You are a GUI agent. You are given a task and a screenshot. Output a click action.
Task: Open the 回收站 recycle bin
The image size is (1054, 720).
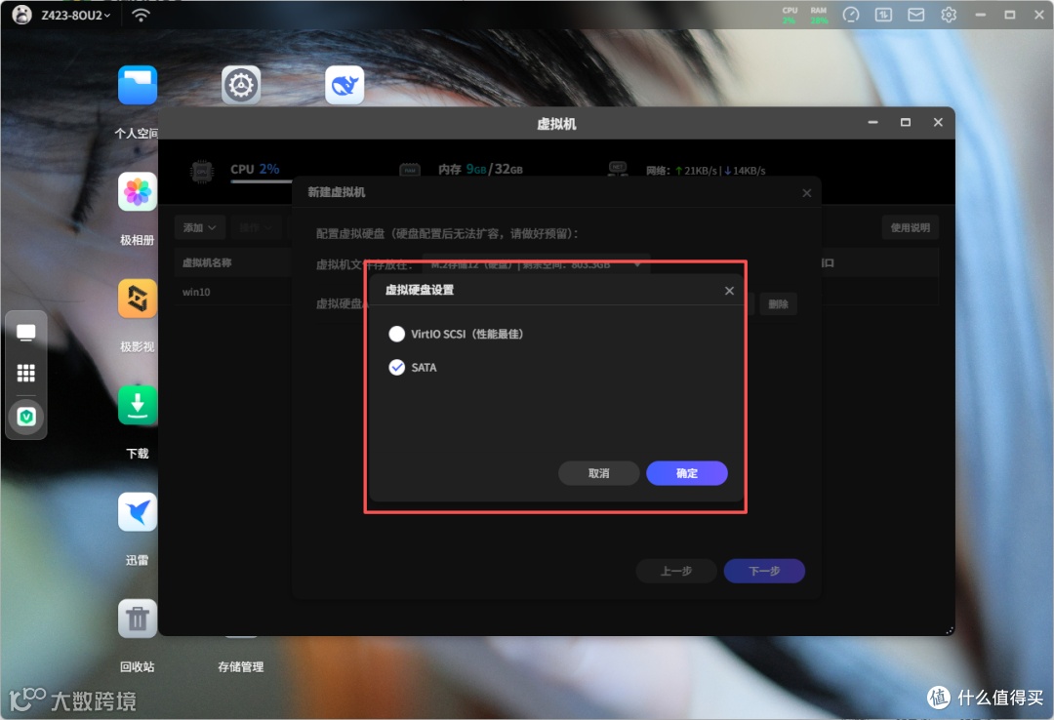[x=137, y=618]
